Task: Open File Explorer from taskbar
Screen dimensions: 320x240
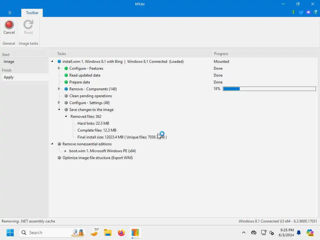Action: coord(108,232)
